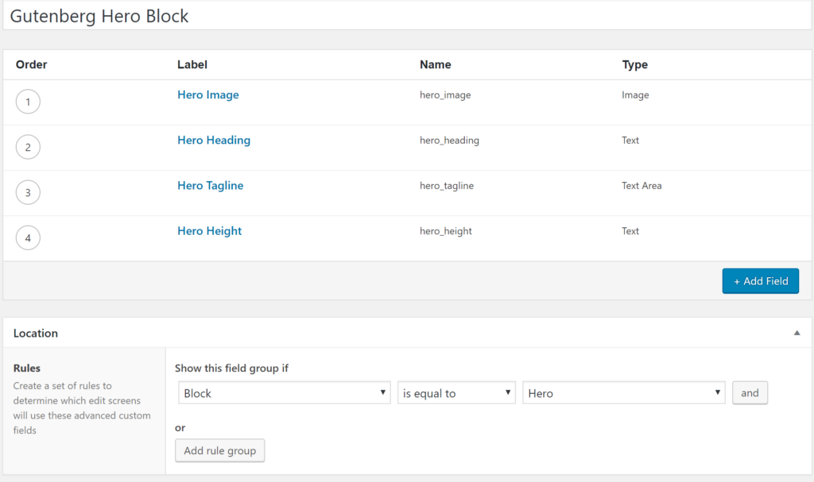The width and height of the screenshot is (814, 482).
Task: Click order handle number 4
Action: (28, 238)
